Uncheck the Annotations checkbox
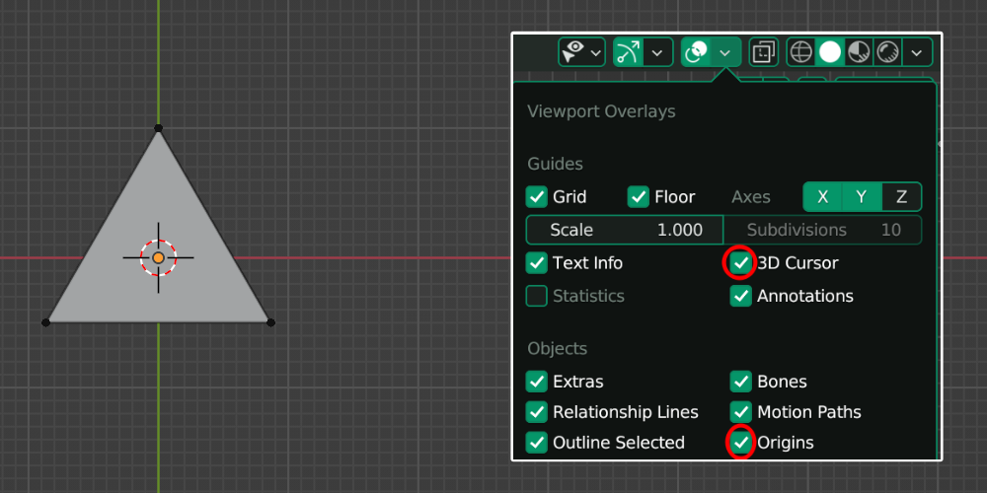 click(x=741, y=296)
